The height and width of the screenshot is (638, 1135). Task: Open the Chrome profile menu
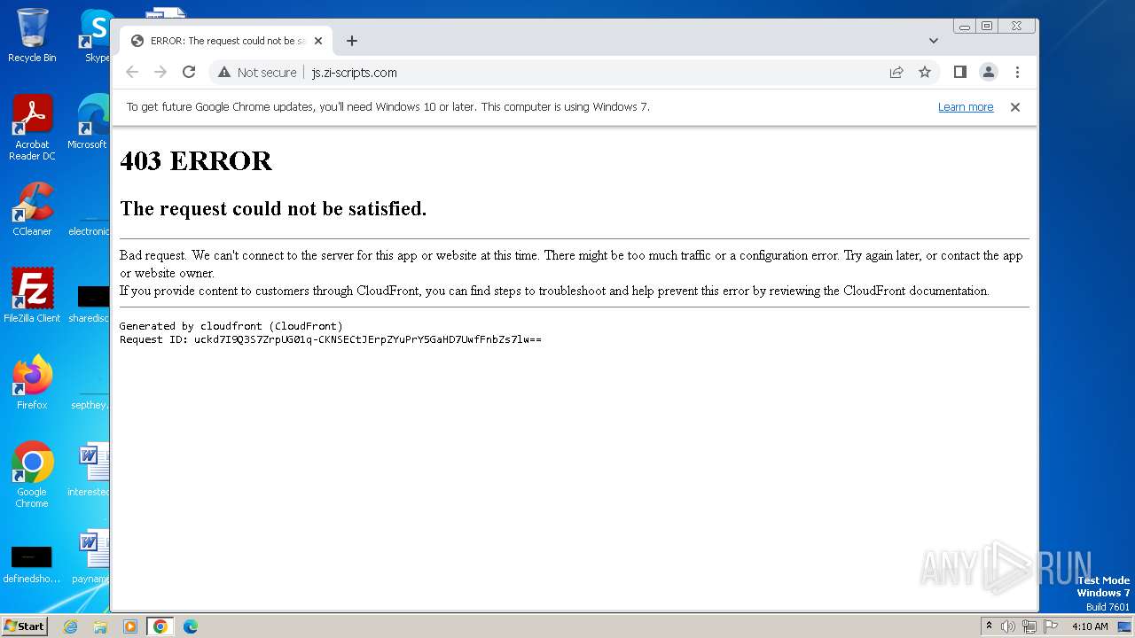[x=989, y=73]
